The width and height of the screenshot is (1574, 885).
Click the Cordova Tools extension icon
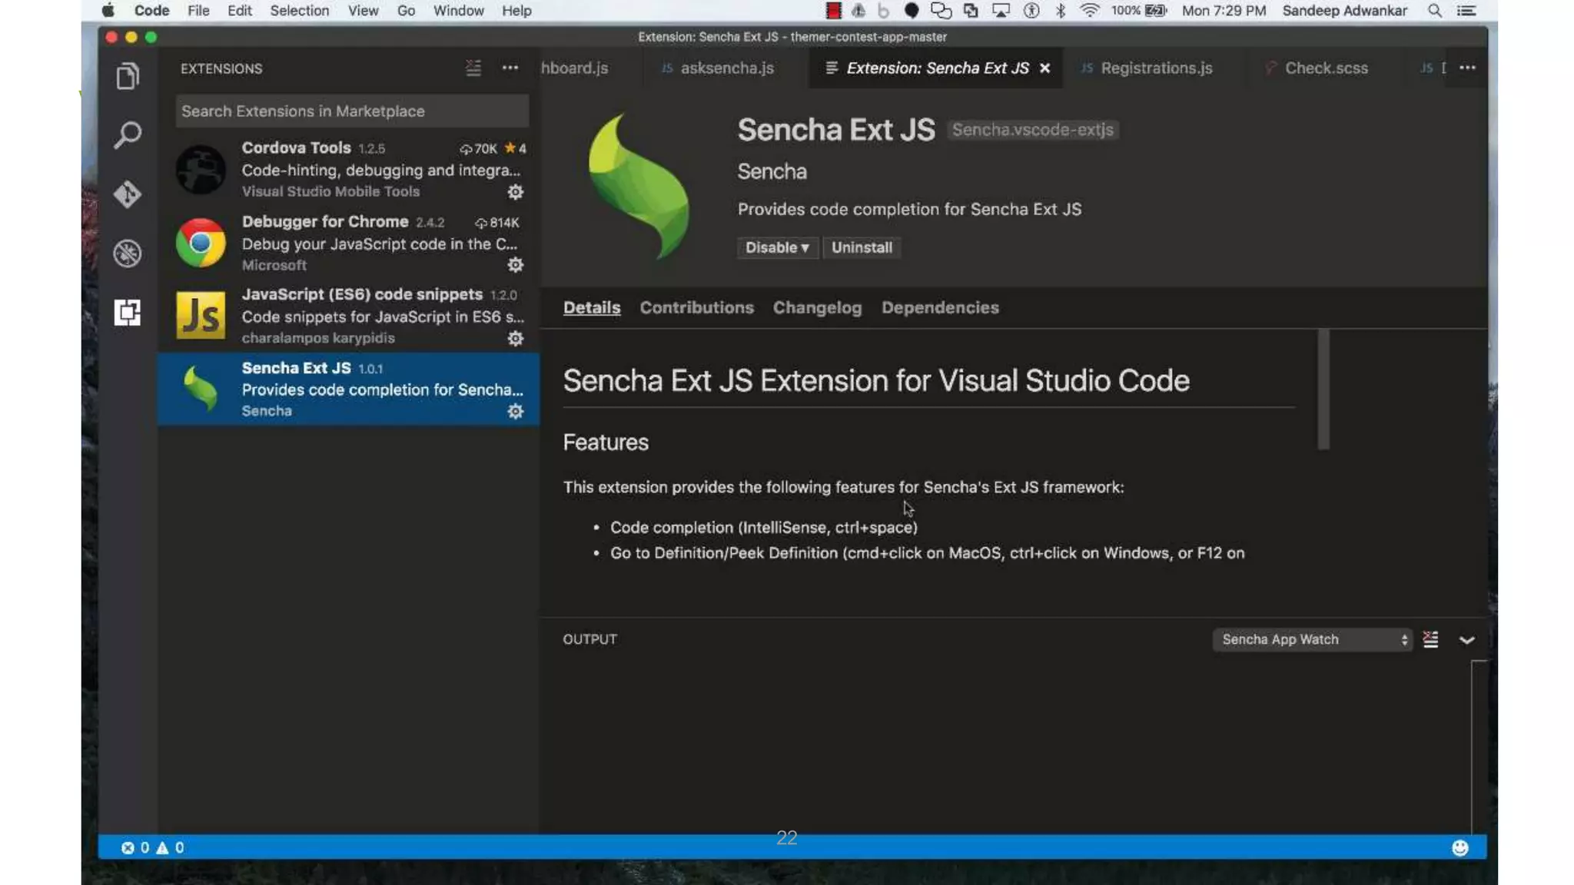pyautogui.click(x=201, y=169)
